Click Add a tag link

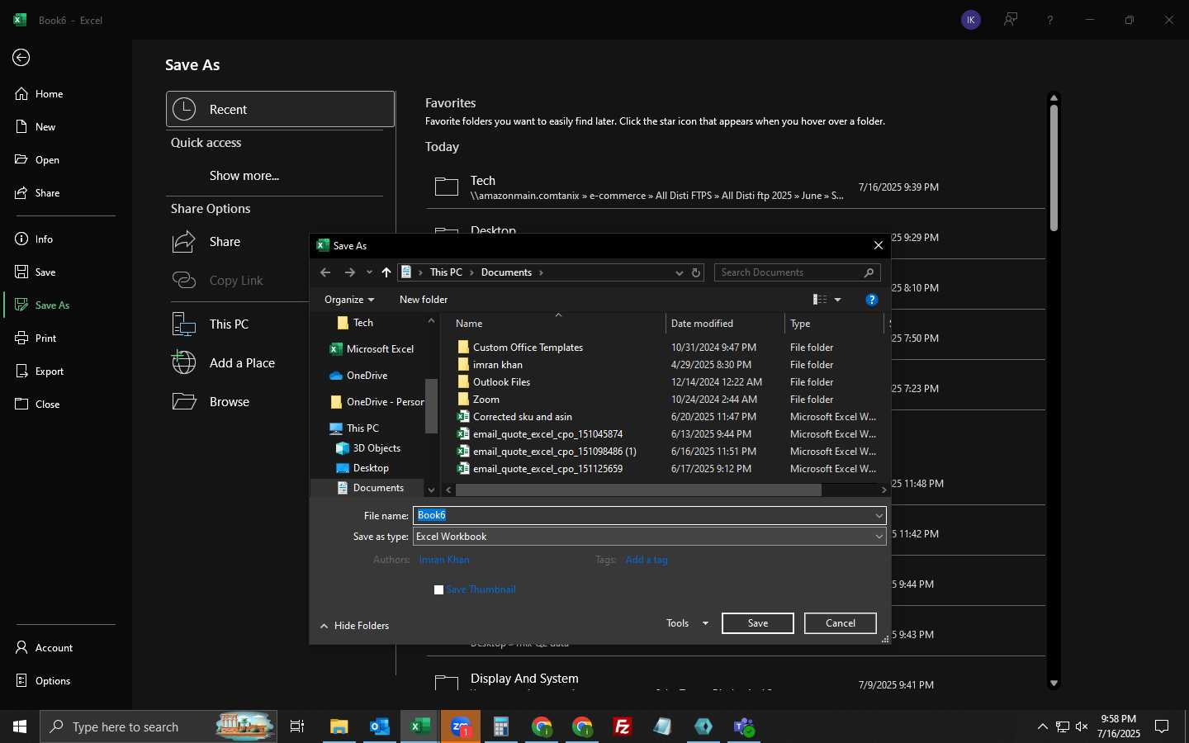[647, 560]
